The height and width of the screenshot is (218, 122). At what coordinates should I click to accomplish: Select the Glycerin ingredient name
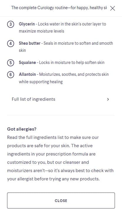point(27,24)
